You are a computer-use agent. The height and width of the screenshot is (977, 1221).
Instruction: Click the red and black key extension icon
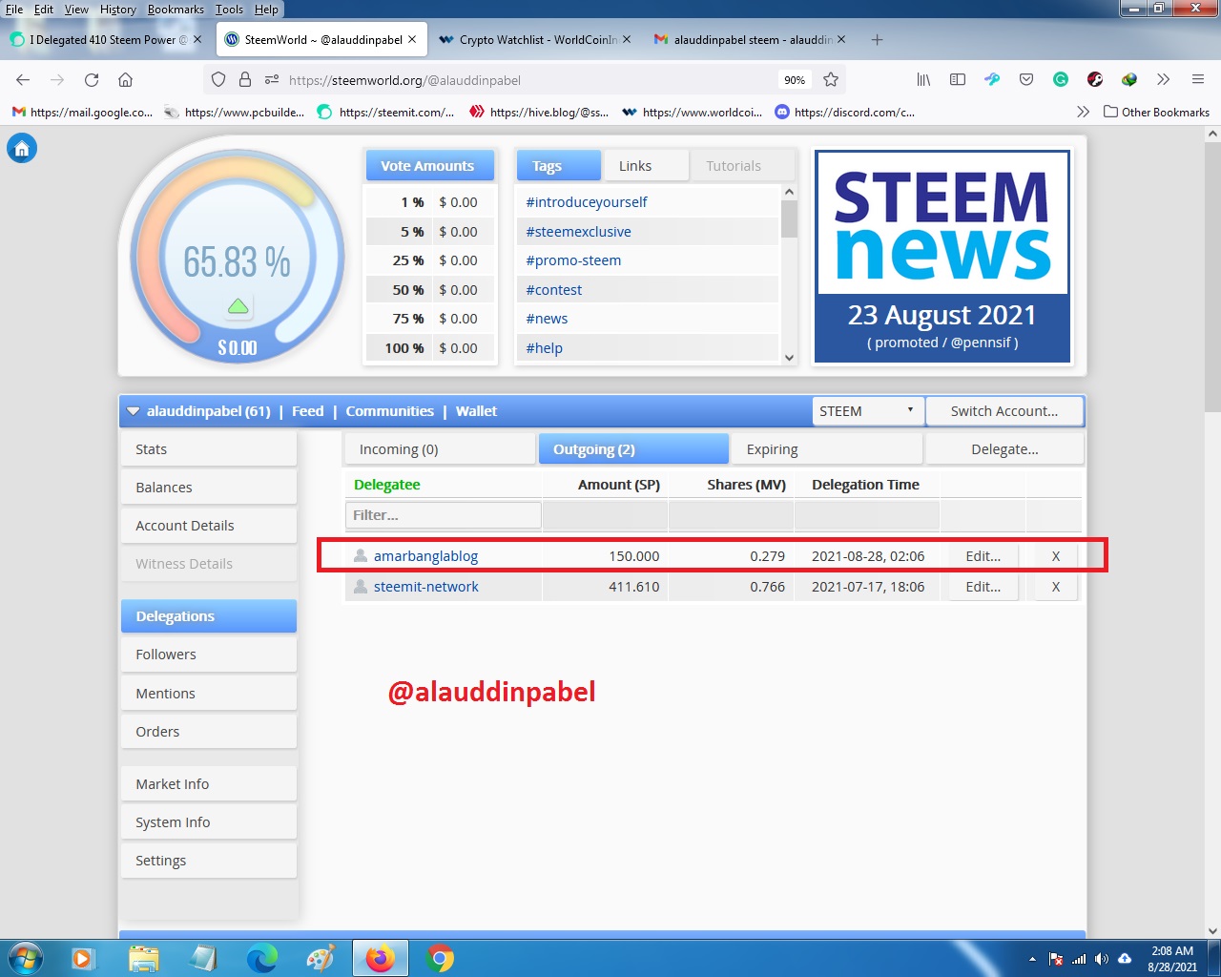(1095, 80)
